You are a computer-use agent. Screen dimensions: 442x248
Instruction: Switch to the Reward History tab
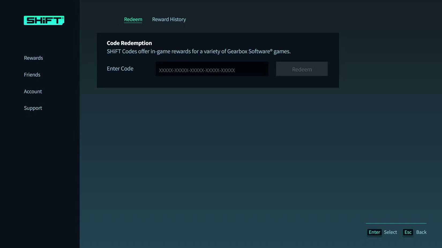click(169, 19)
